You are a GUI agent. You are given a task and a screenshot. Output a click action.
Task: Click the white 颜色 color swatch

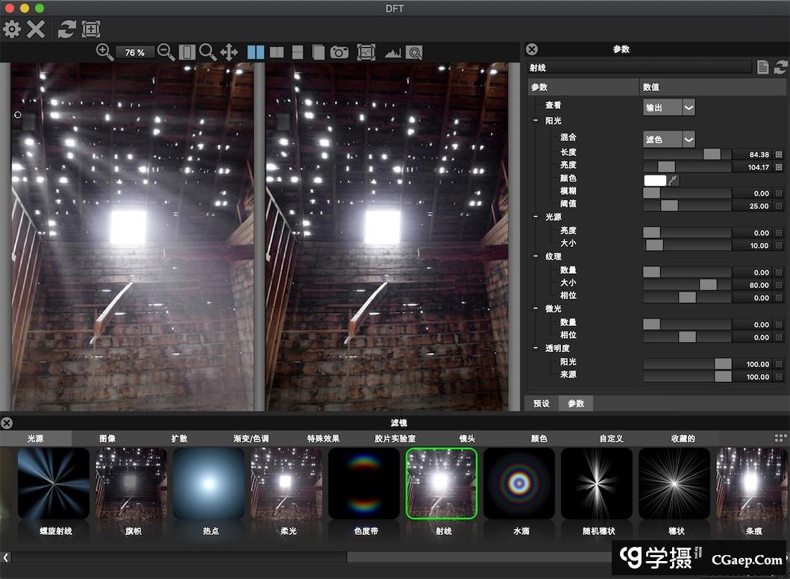654,180
